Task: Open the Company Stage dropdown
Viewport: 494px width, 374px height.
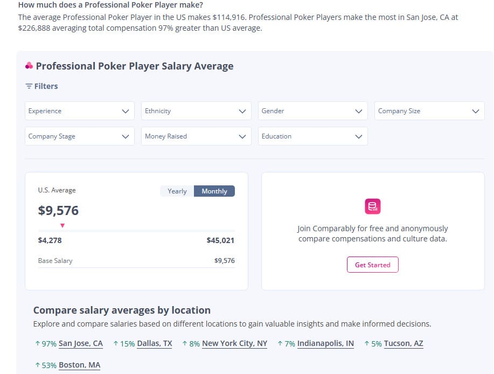Action: click(79, 136)
